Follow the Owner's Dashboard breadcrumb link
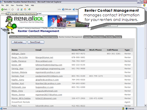The width and height of the screenshot is (147, 110). point(32,28)
